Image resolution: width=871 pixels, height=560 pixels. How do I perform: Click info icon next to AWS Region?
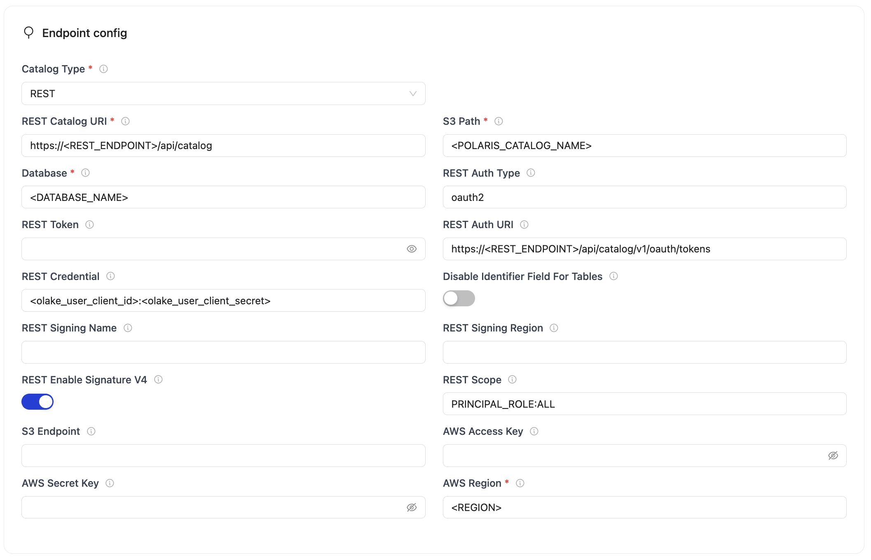[520, 483]
